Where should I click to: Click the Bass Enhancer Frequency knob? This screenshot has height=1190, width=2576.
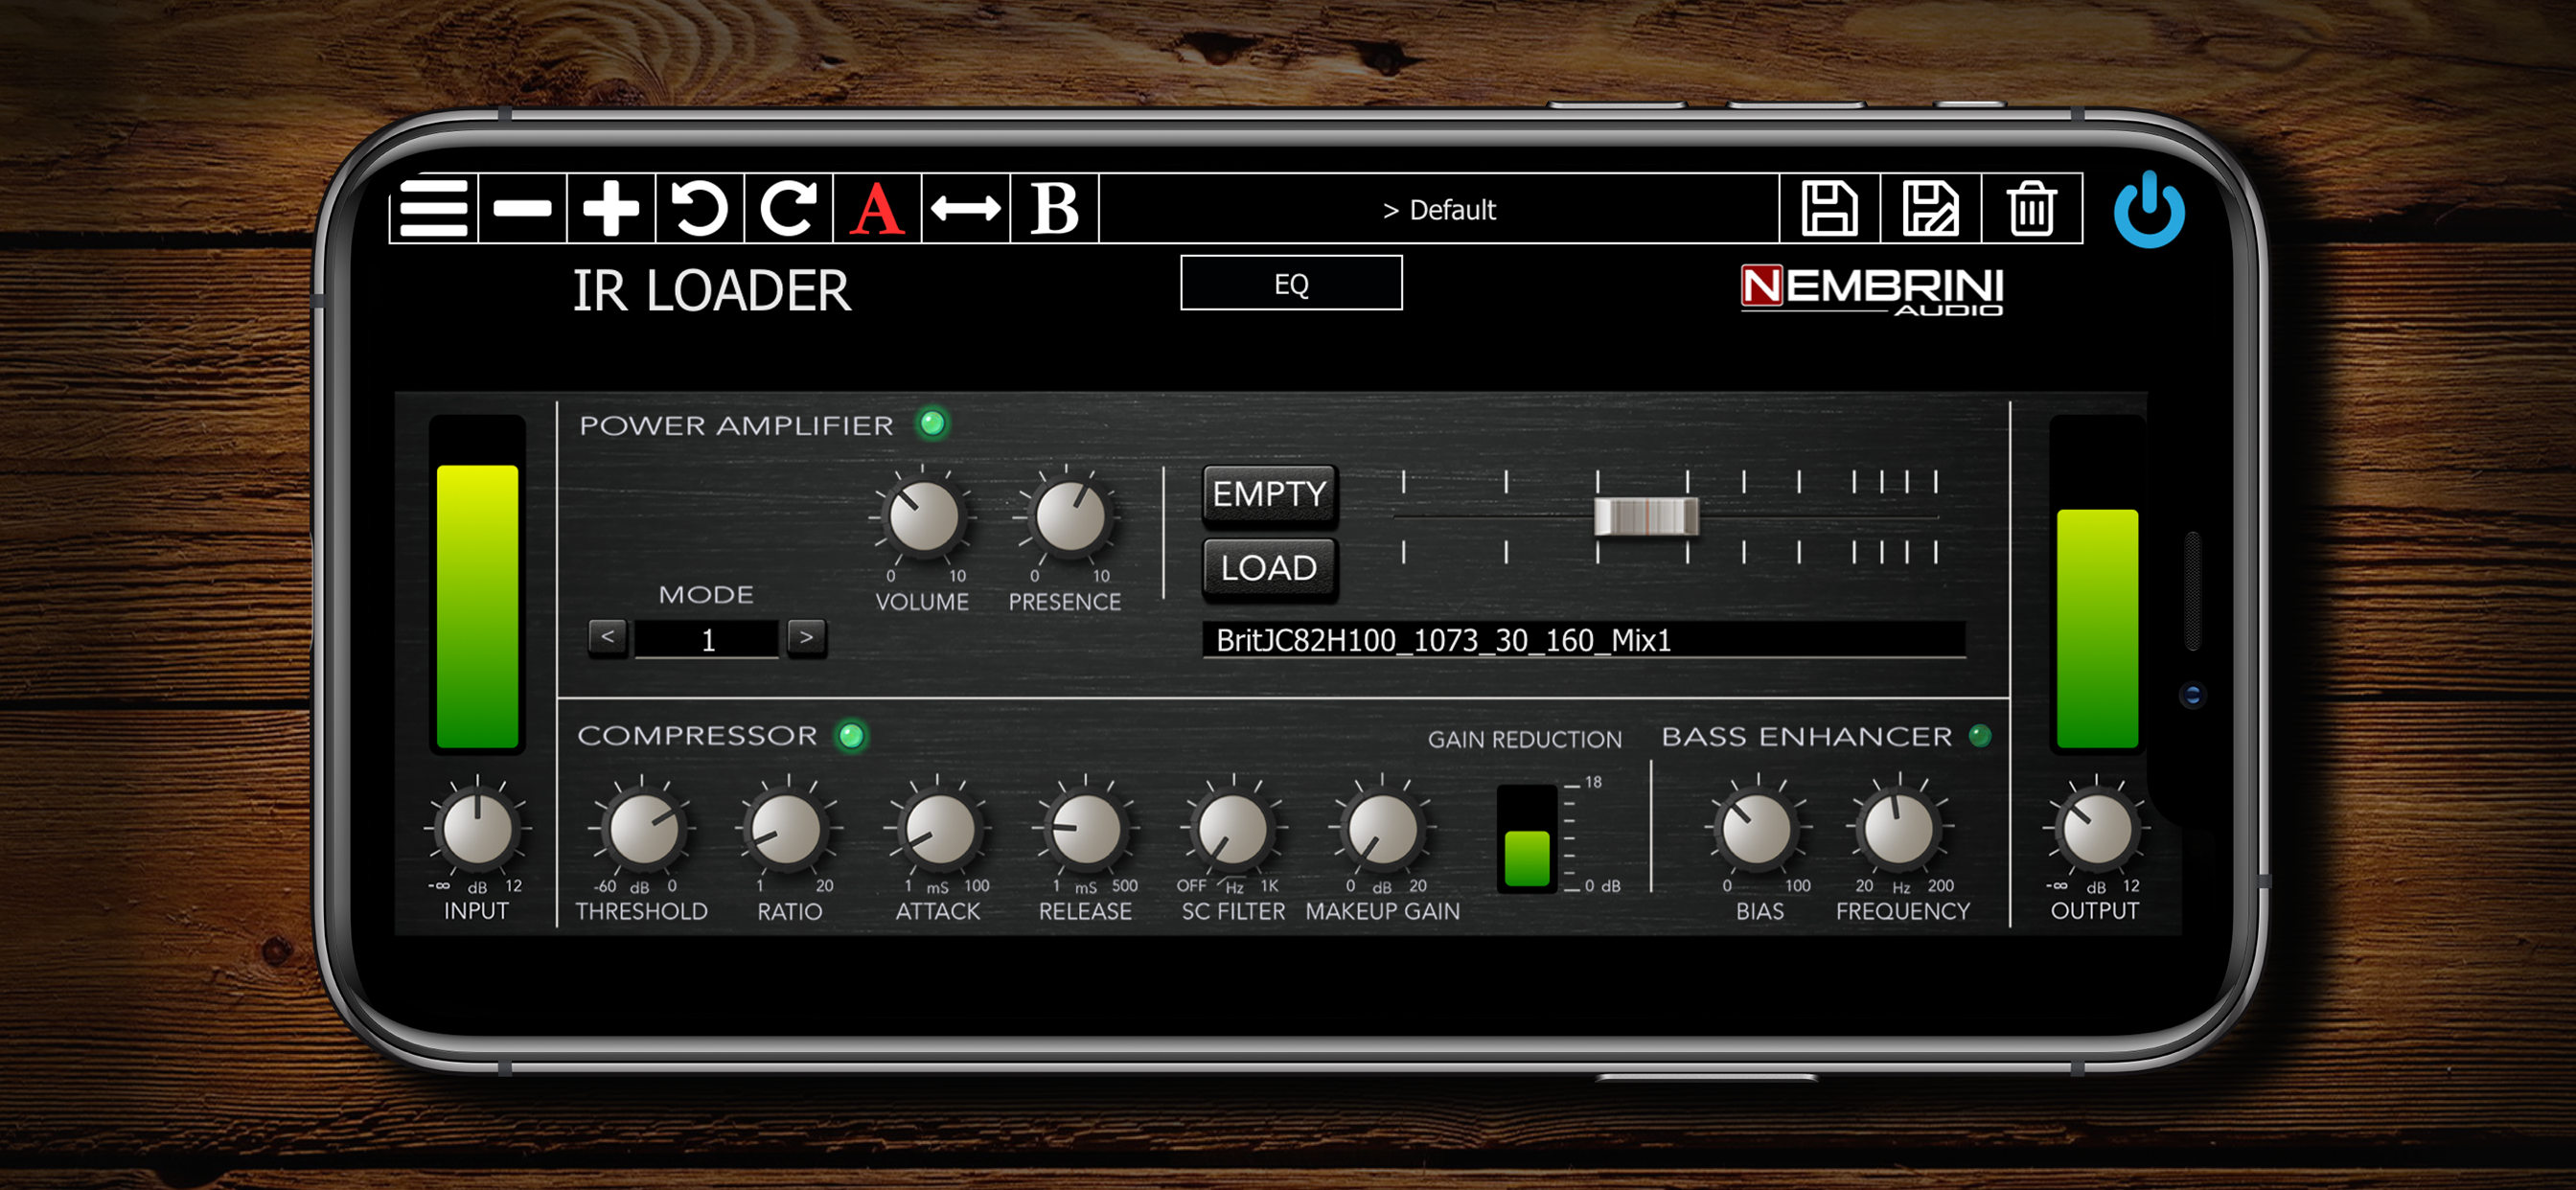tap(1899, 829)
